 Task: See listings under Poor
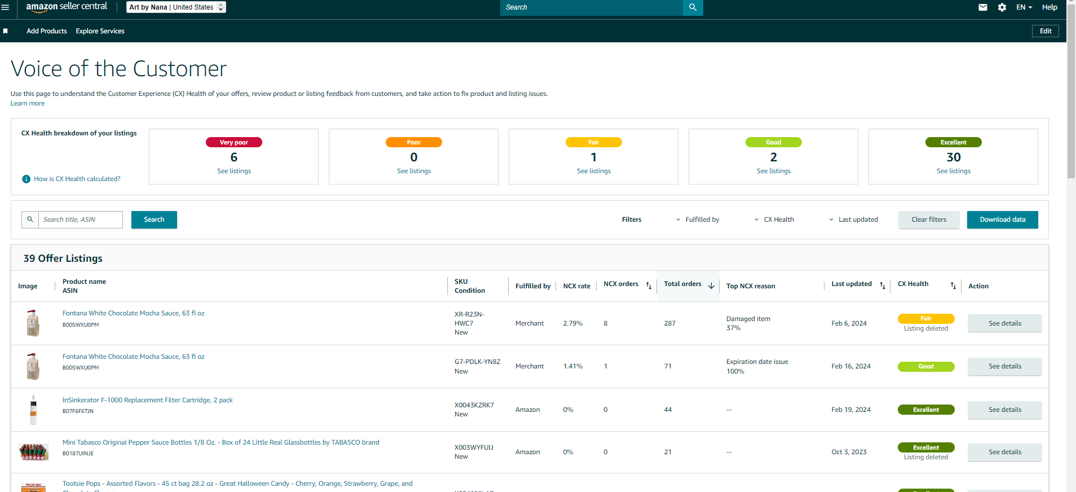tap(414, 171)
